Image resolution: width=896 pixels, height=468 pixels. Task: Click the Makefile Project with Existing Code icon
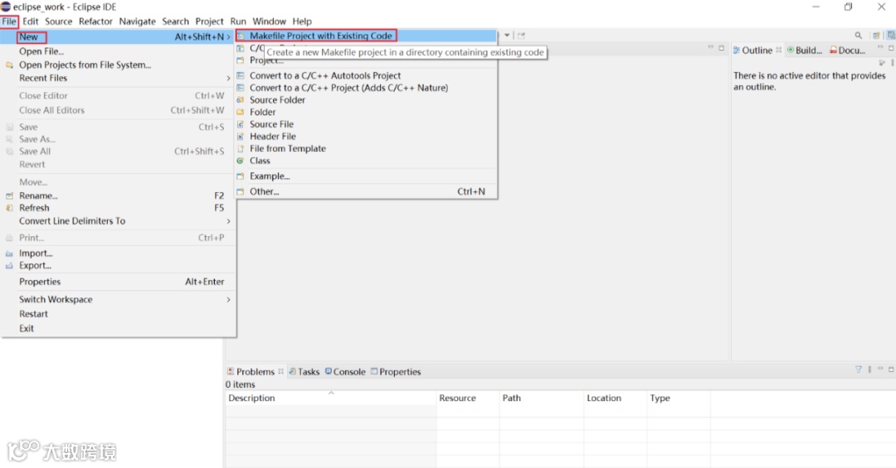point(241,36)
